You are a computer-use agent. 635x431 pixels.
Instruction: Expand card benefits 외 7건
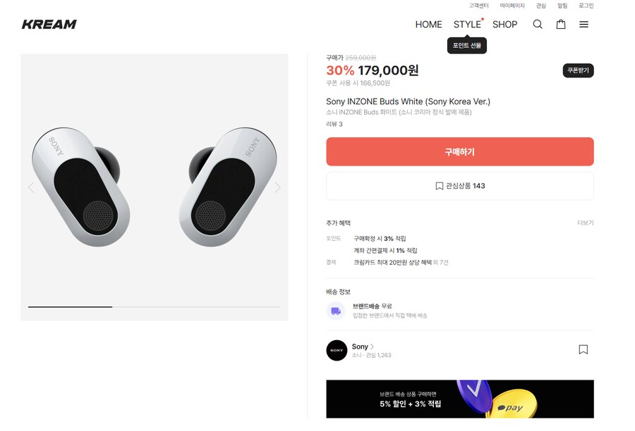440,263
